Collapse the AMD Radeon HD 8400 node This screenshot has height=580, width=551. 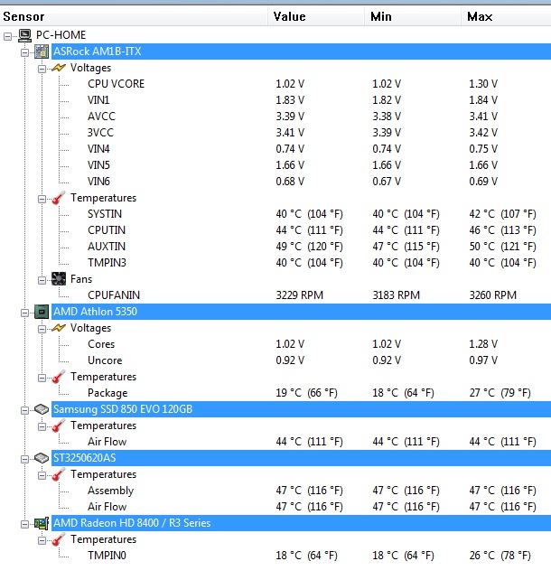pyautogui.click(x=24, y=525)
